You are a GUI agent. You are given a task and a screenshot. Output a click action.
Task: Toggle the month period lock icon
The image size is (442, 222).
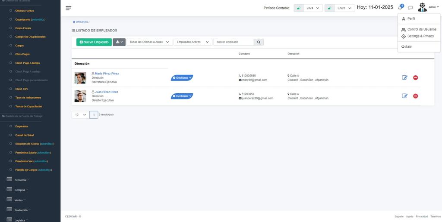[329, 8]
